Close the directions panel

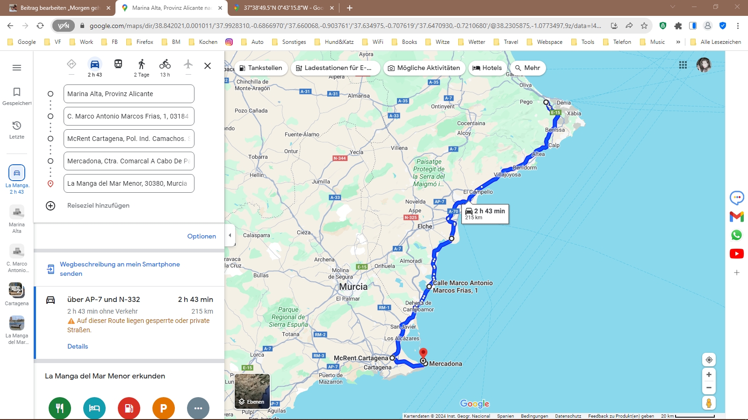[x=208, y=66]
